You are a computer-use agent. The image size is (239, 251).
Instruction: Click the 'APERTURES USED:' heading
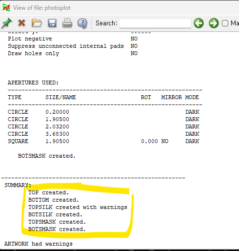[33, 83]
